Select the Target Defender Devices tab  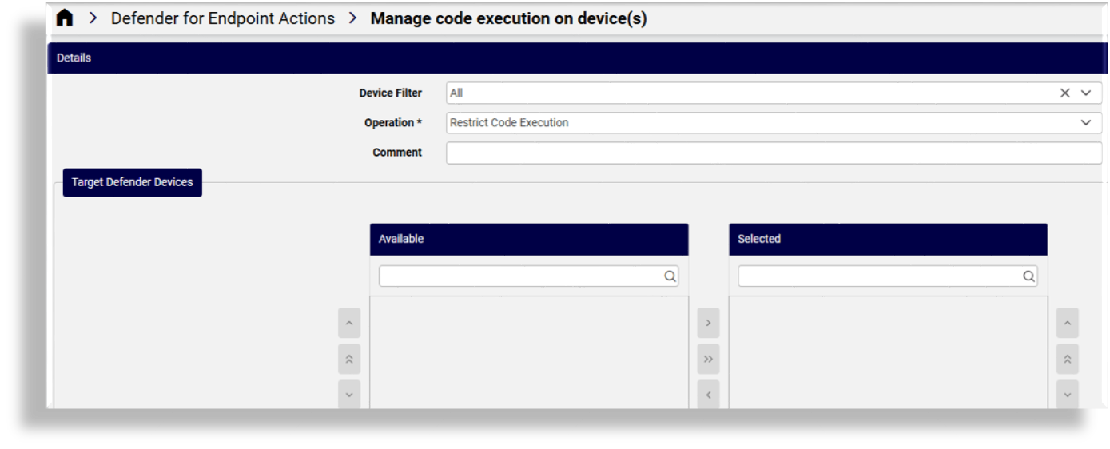click(x=133, y=182)
